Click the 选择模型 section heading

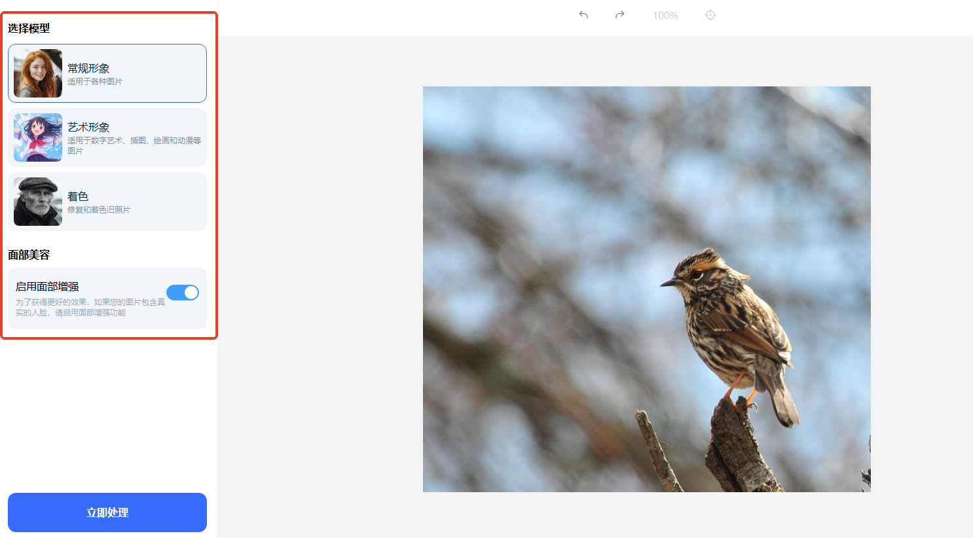coord(29,28)
